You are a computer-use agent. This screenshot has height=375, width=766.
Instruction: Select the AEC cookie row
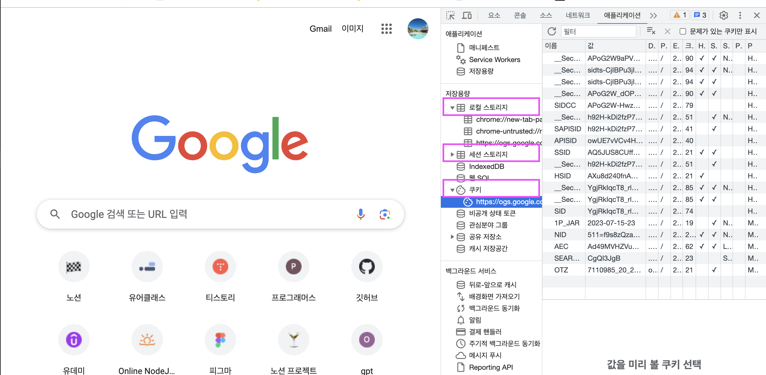click(x=654, y=247)
